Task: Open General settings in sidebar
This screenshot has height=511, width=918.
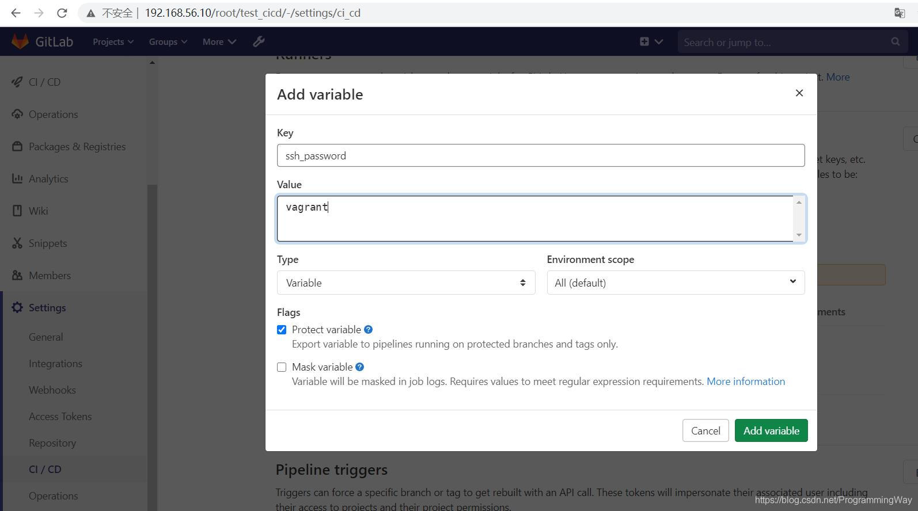Action: [45, 337]
